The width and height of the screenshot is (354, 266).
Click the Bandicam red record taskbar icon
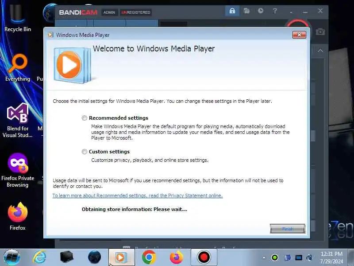[204, 257]
